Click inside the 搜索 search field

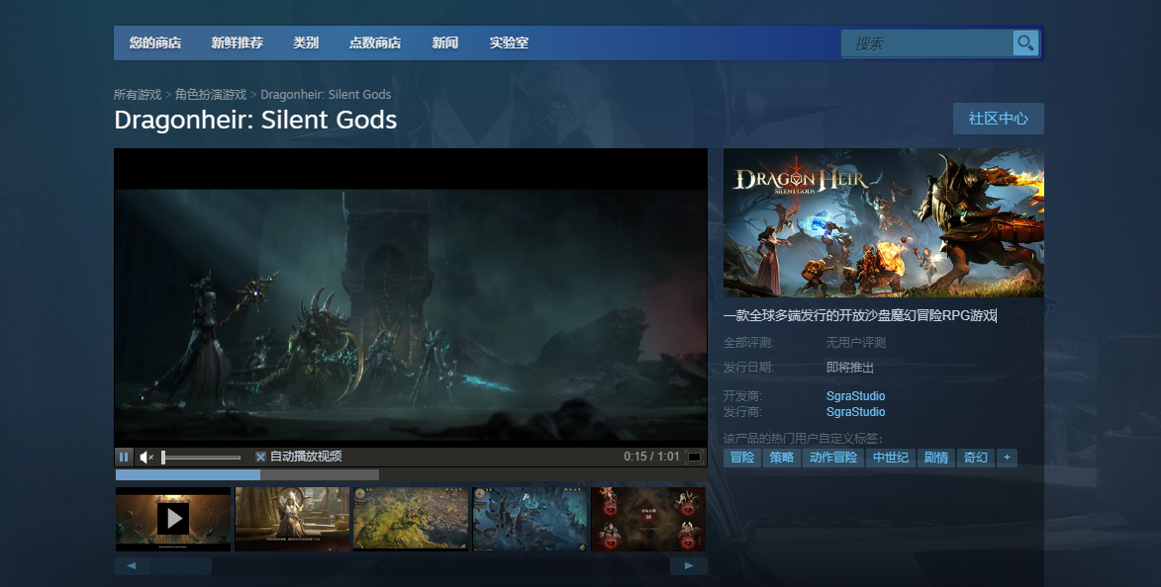pyautogui.click(x=925, y=42)
